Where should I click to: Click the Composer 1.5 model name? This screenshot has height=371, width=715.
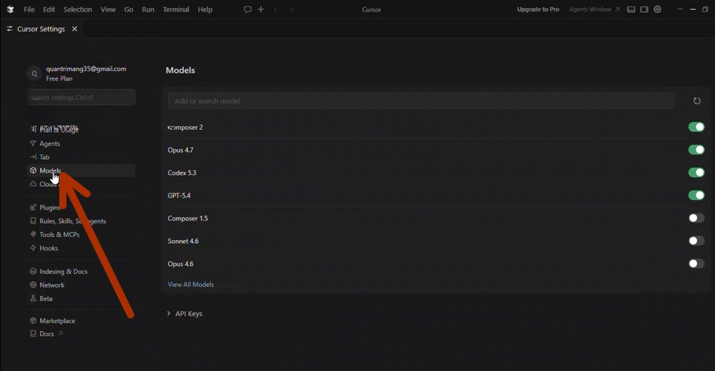tap(187, 218)
